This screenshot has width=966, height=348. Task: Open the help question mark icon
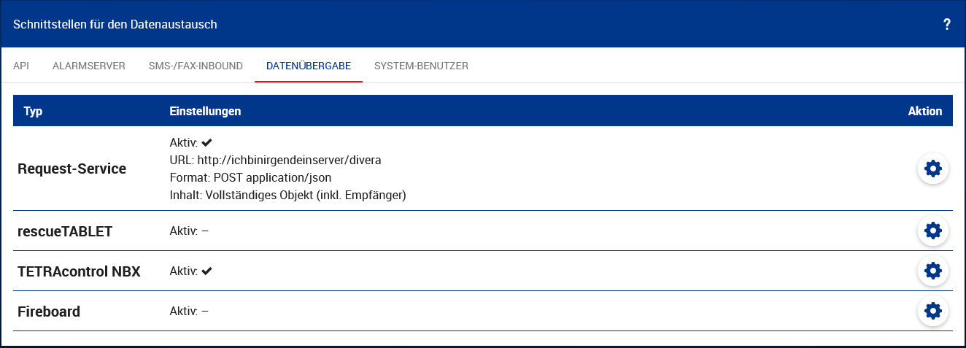click(946, 24)
